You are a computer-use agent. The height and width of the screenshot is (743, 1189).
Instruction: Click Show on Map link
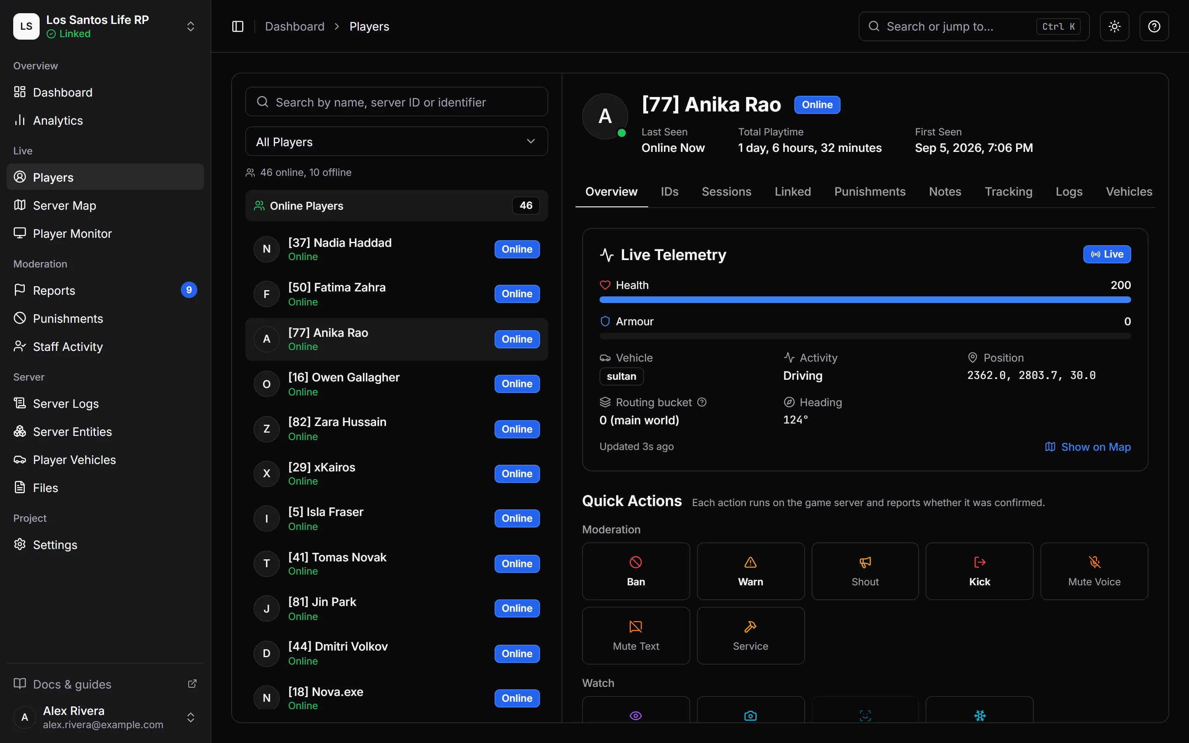pos(1087,447)
